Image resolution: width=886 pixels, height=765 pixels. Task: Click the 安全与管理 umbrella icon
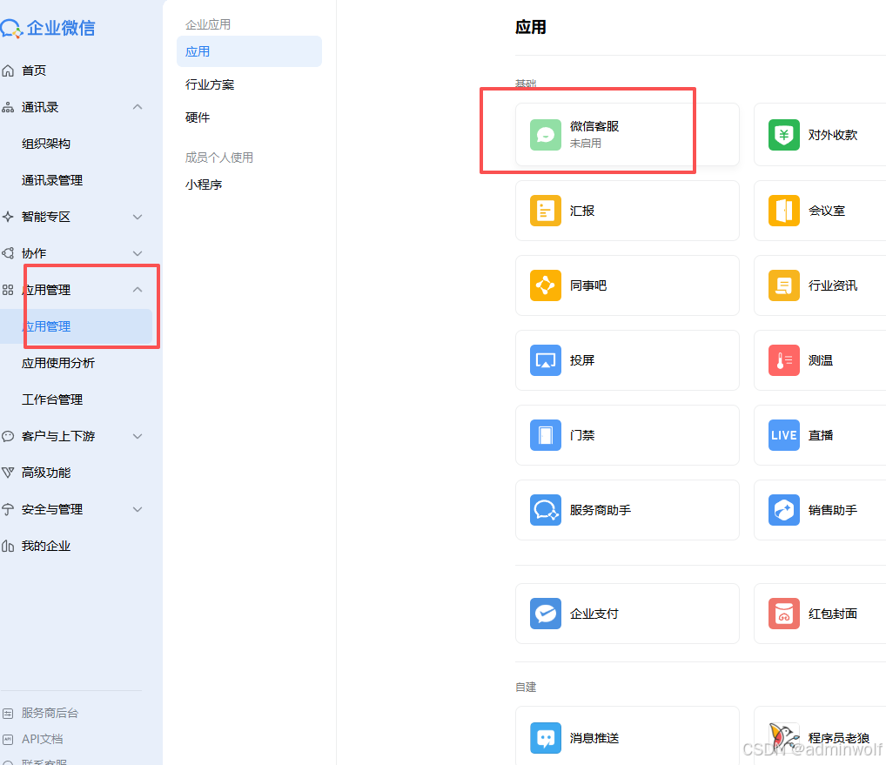(x=8, y=509)
